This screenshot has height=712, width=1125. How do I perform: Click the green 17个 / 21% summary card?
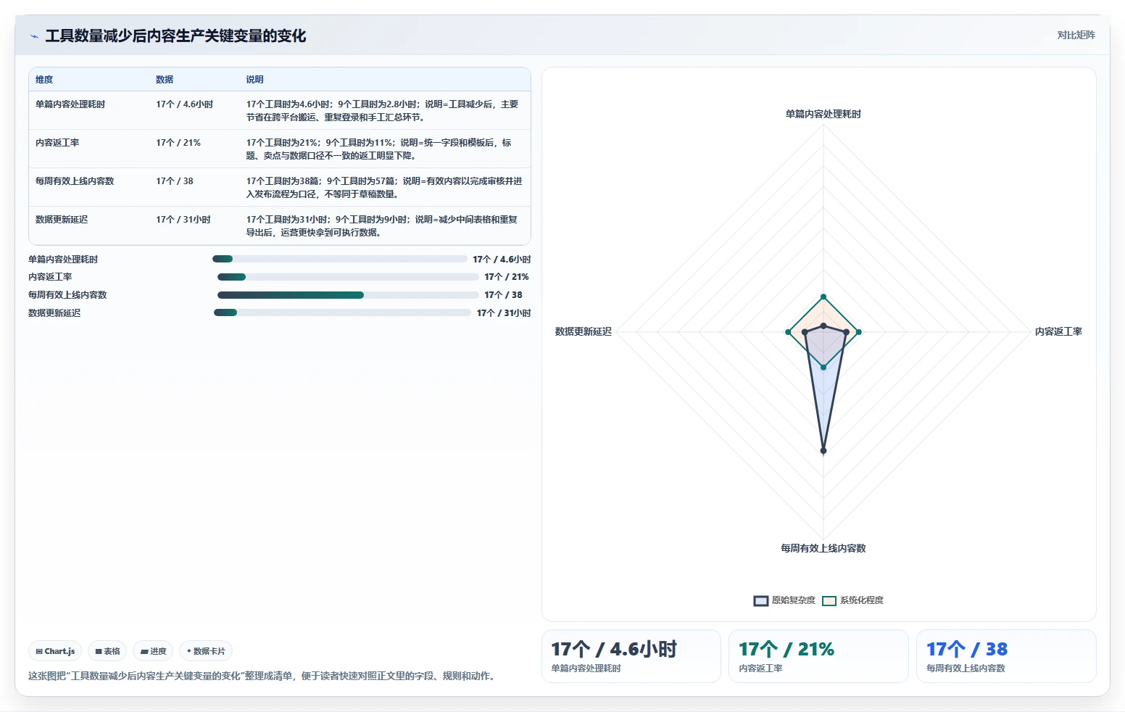[x=818, y=656]
